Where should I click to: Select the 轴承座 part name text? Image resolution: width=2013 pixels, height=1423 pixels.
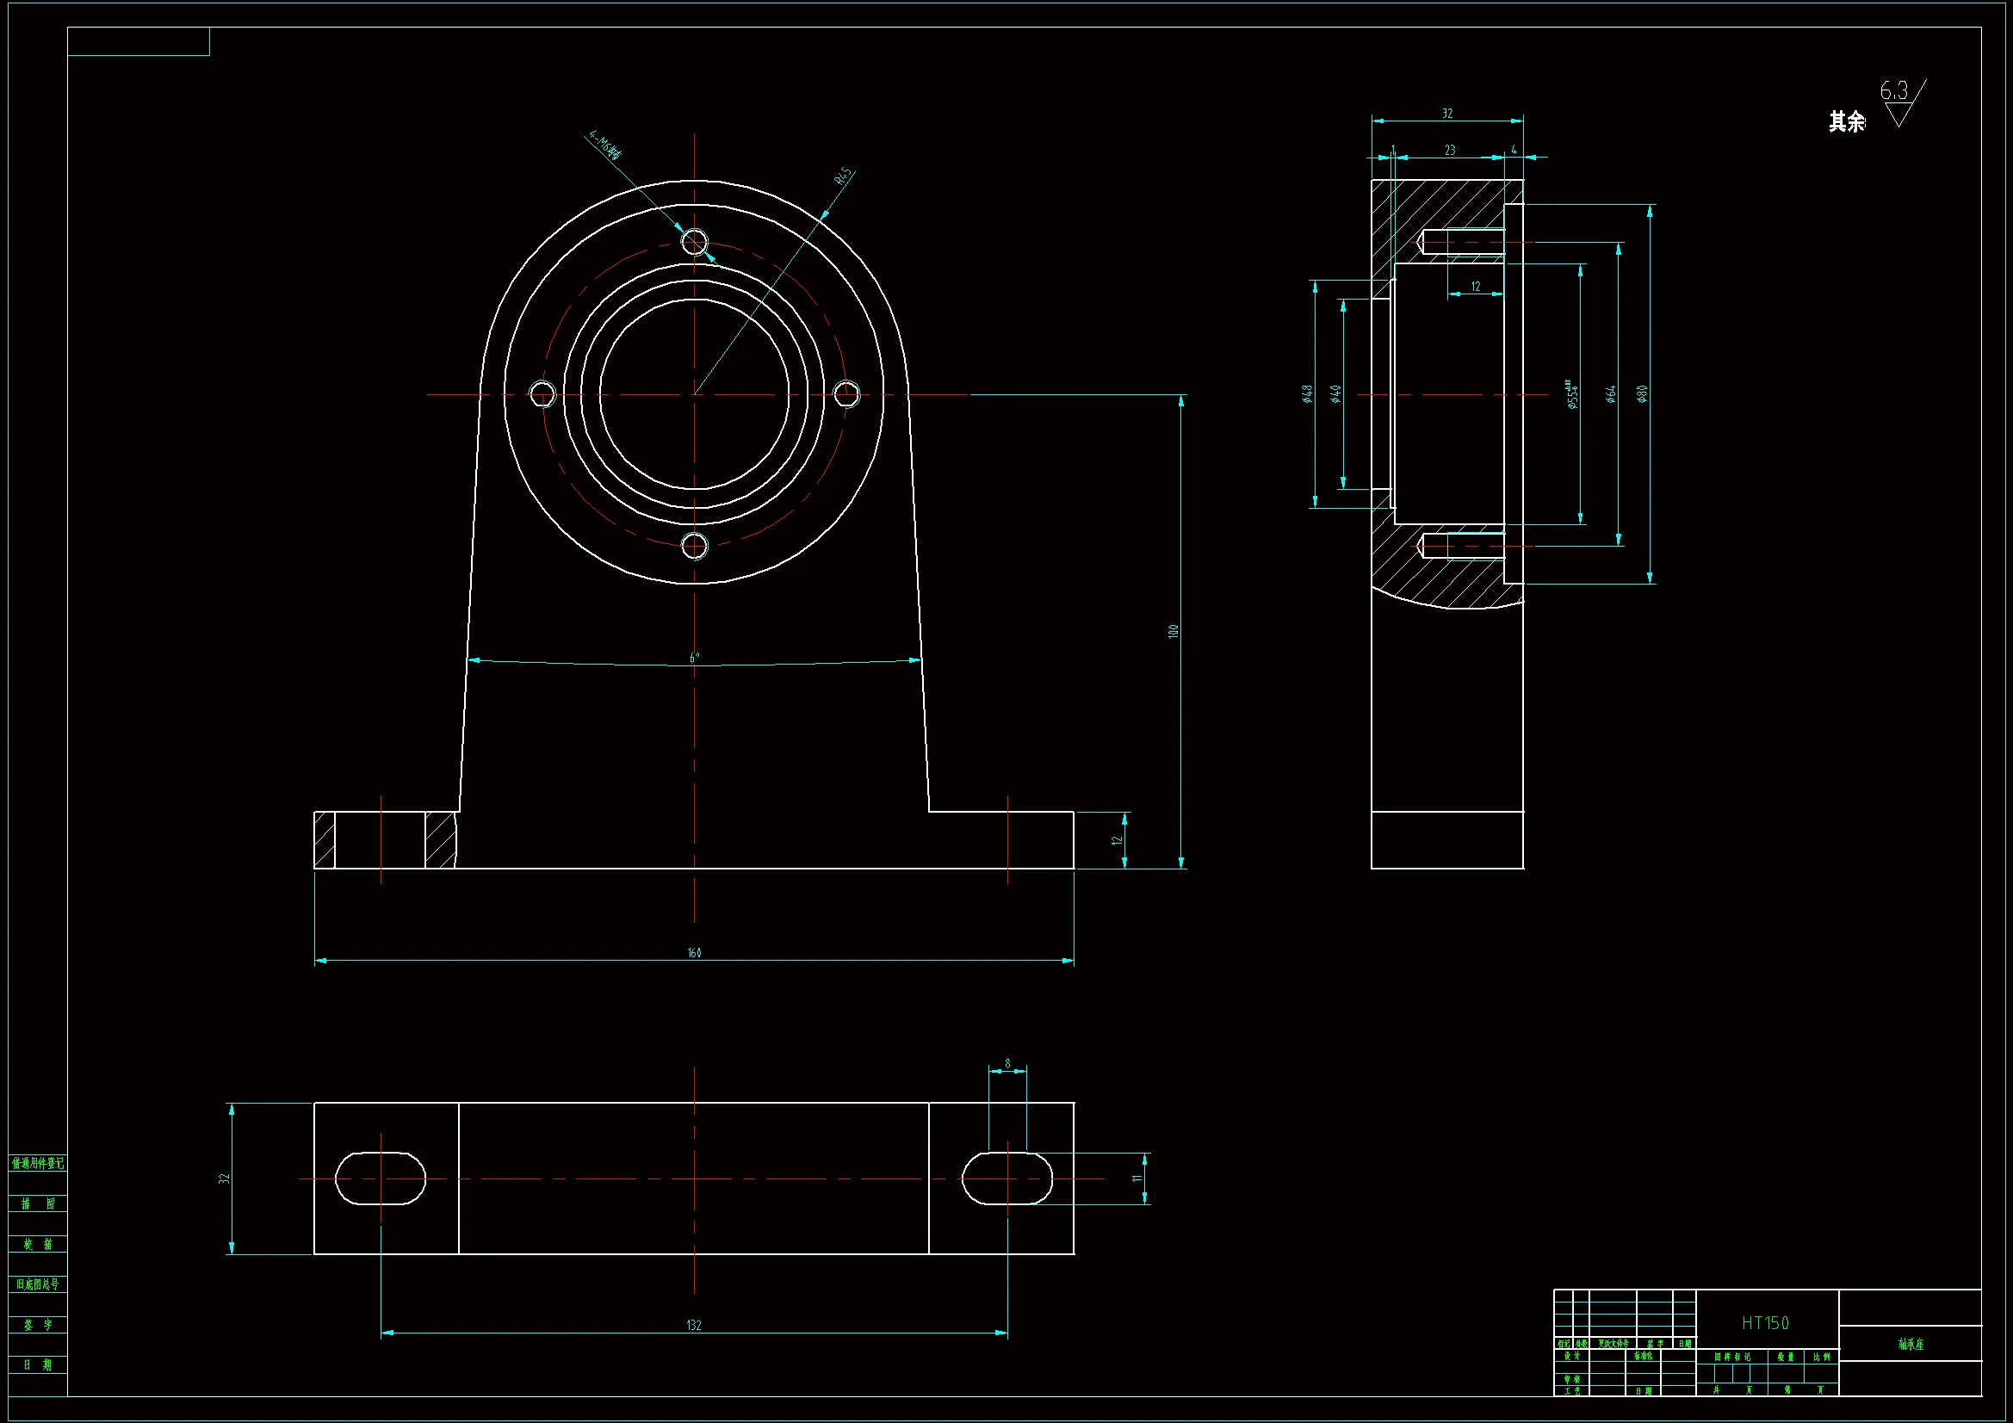pyautogui.click(x=1911, y=1344)
